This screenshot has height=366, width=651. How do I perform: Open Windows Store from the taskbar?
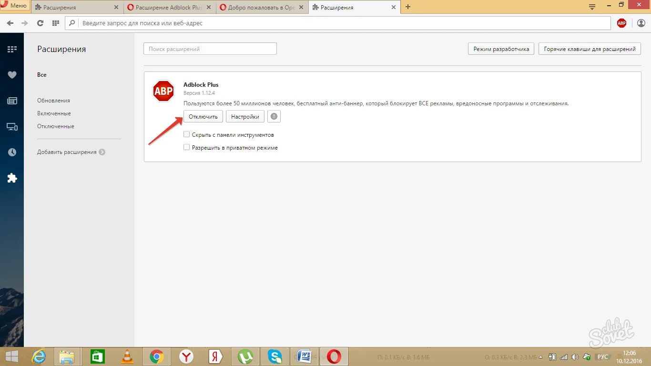tap(97, 356)
